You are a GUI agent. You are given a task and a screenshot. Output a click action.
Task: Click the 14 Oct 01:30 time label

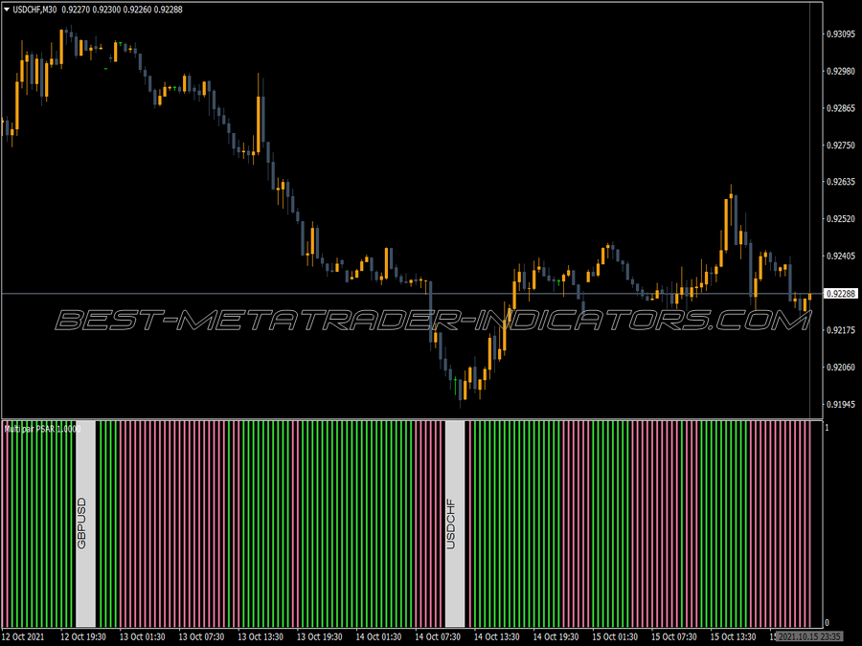pyautogui.click(x=378, y=636)
